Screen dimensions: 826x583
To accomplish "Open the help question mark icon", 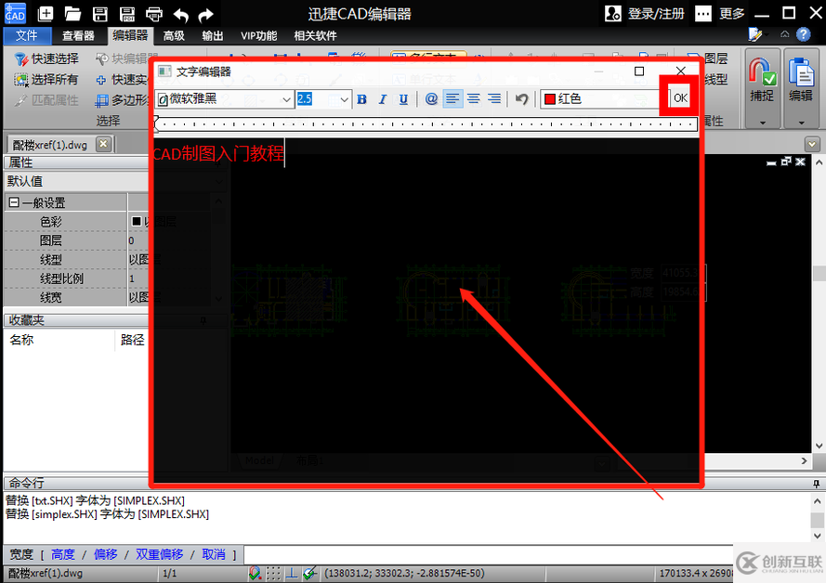I will 804,34.
